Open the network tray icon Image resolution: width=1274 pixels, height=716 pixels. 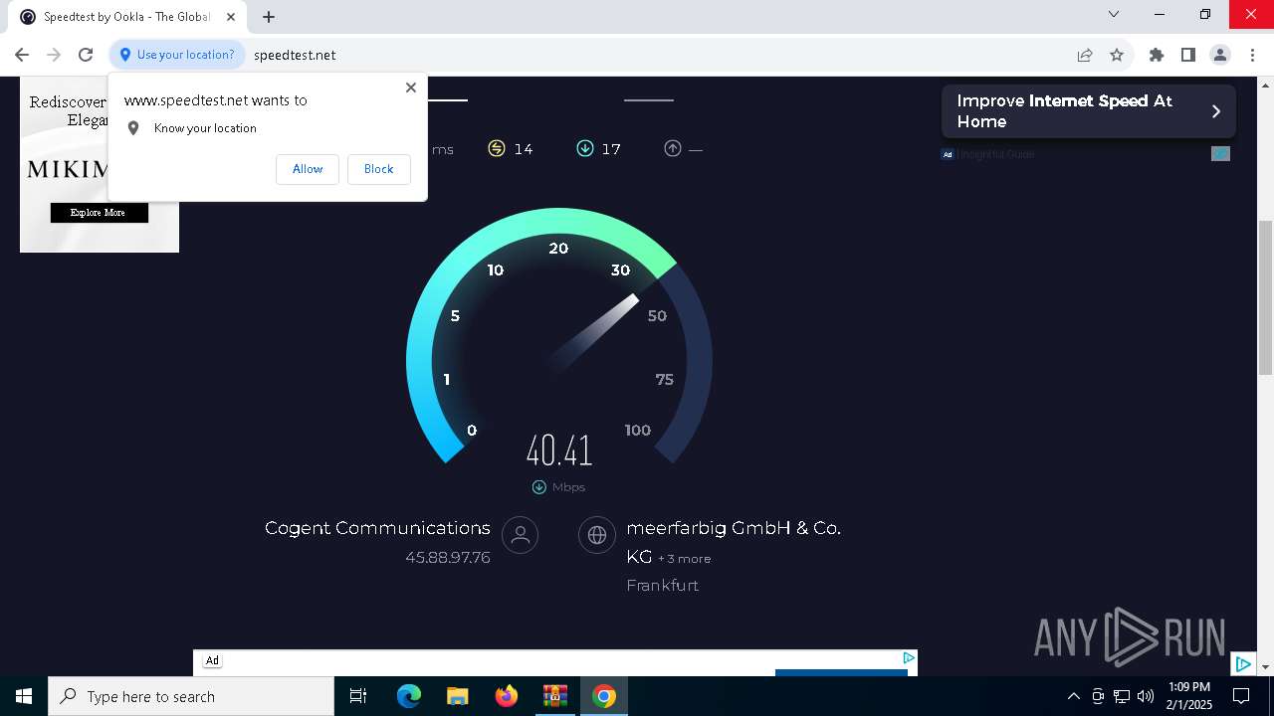pos(1122,696)
